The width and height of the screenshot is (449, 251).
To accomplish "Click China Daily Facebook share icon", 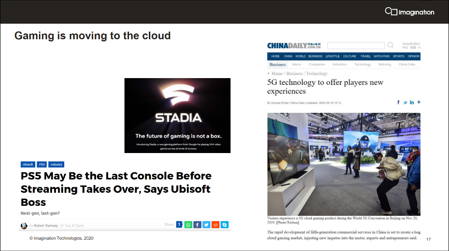I will (x=398, y=102).
